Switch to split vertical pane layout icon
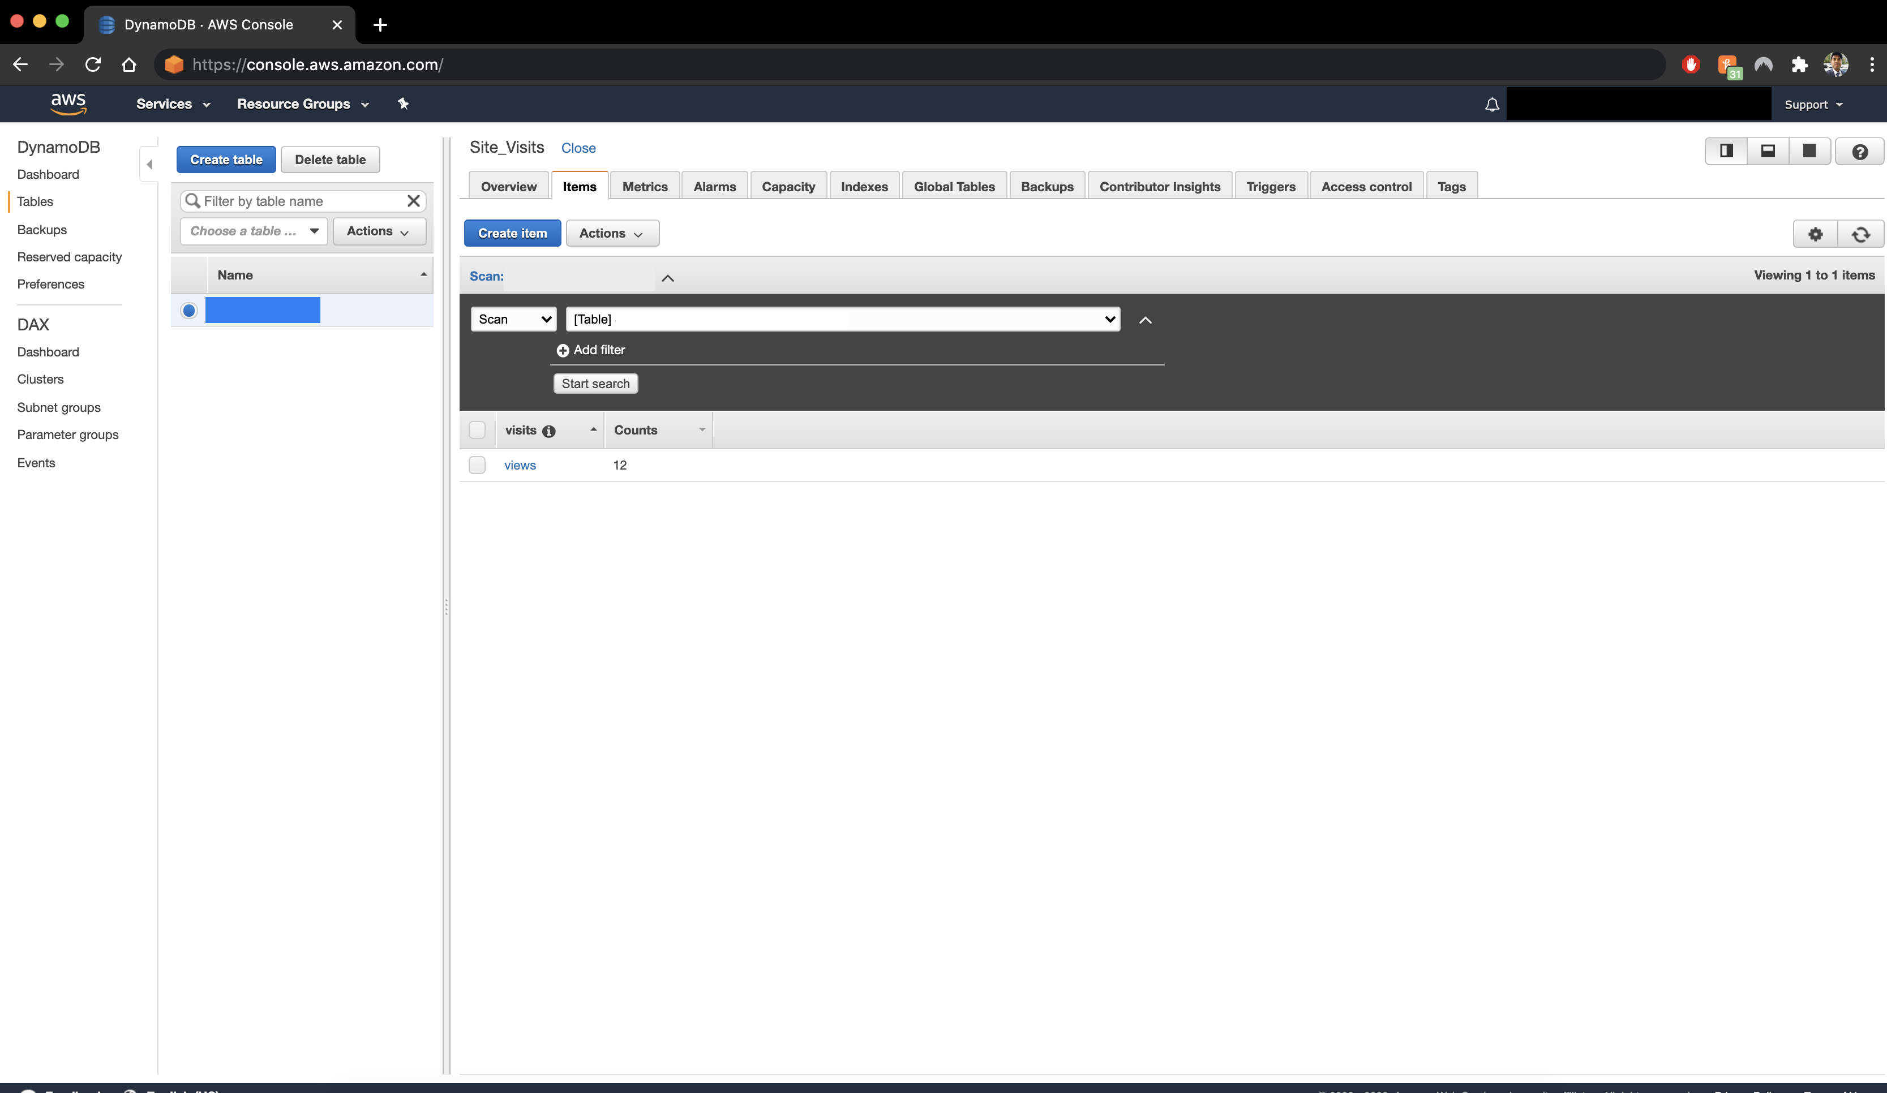The width and height of the screenshot is (1887, 1093). (1726, 151)
